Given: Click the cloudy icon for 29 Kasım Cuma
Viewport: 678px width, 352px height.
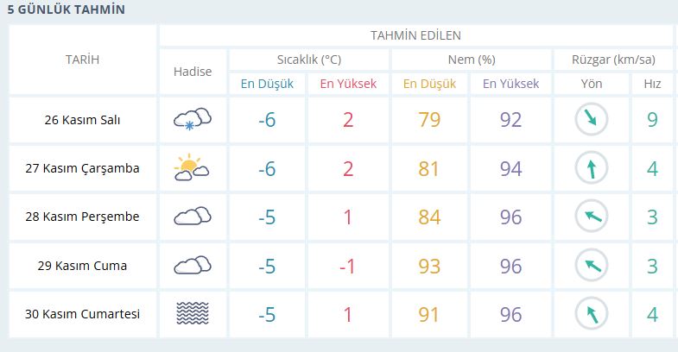Looking at the screenshot, I should 193,265.
